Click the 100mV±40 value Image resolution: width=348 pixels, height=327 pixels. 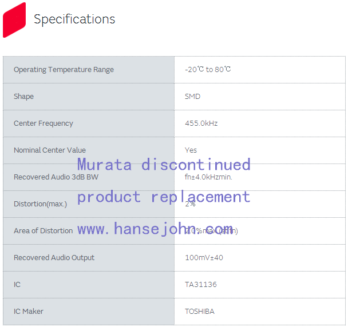(x=204, y=258)
